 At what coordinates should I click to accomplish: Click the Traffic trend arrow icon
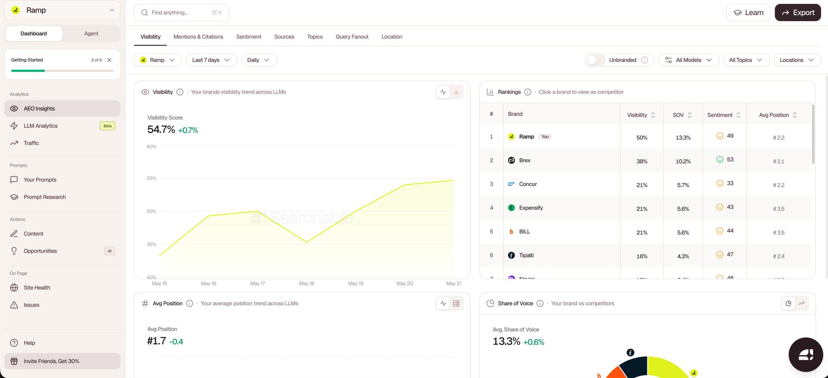[x=14, y=143]
